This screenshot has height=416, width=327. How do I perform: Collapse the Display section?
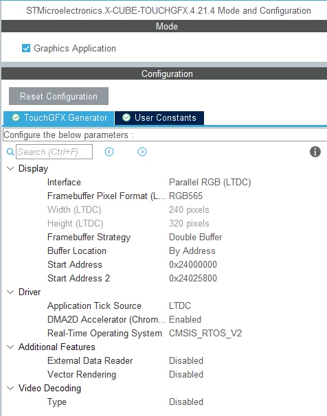pos(10,168)
